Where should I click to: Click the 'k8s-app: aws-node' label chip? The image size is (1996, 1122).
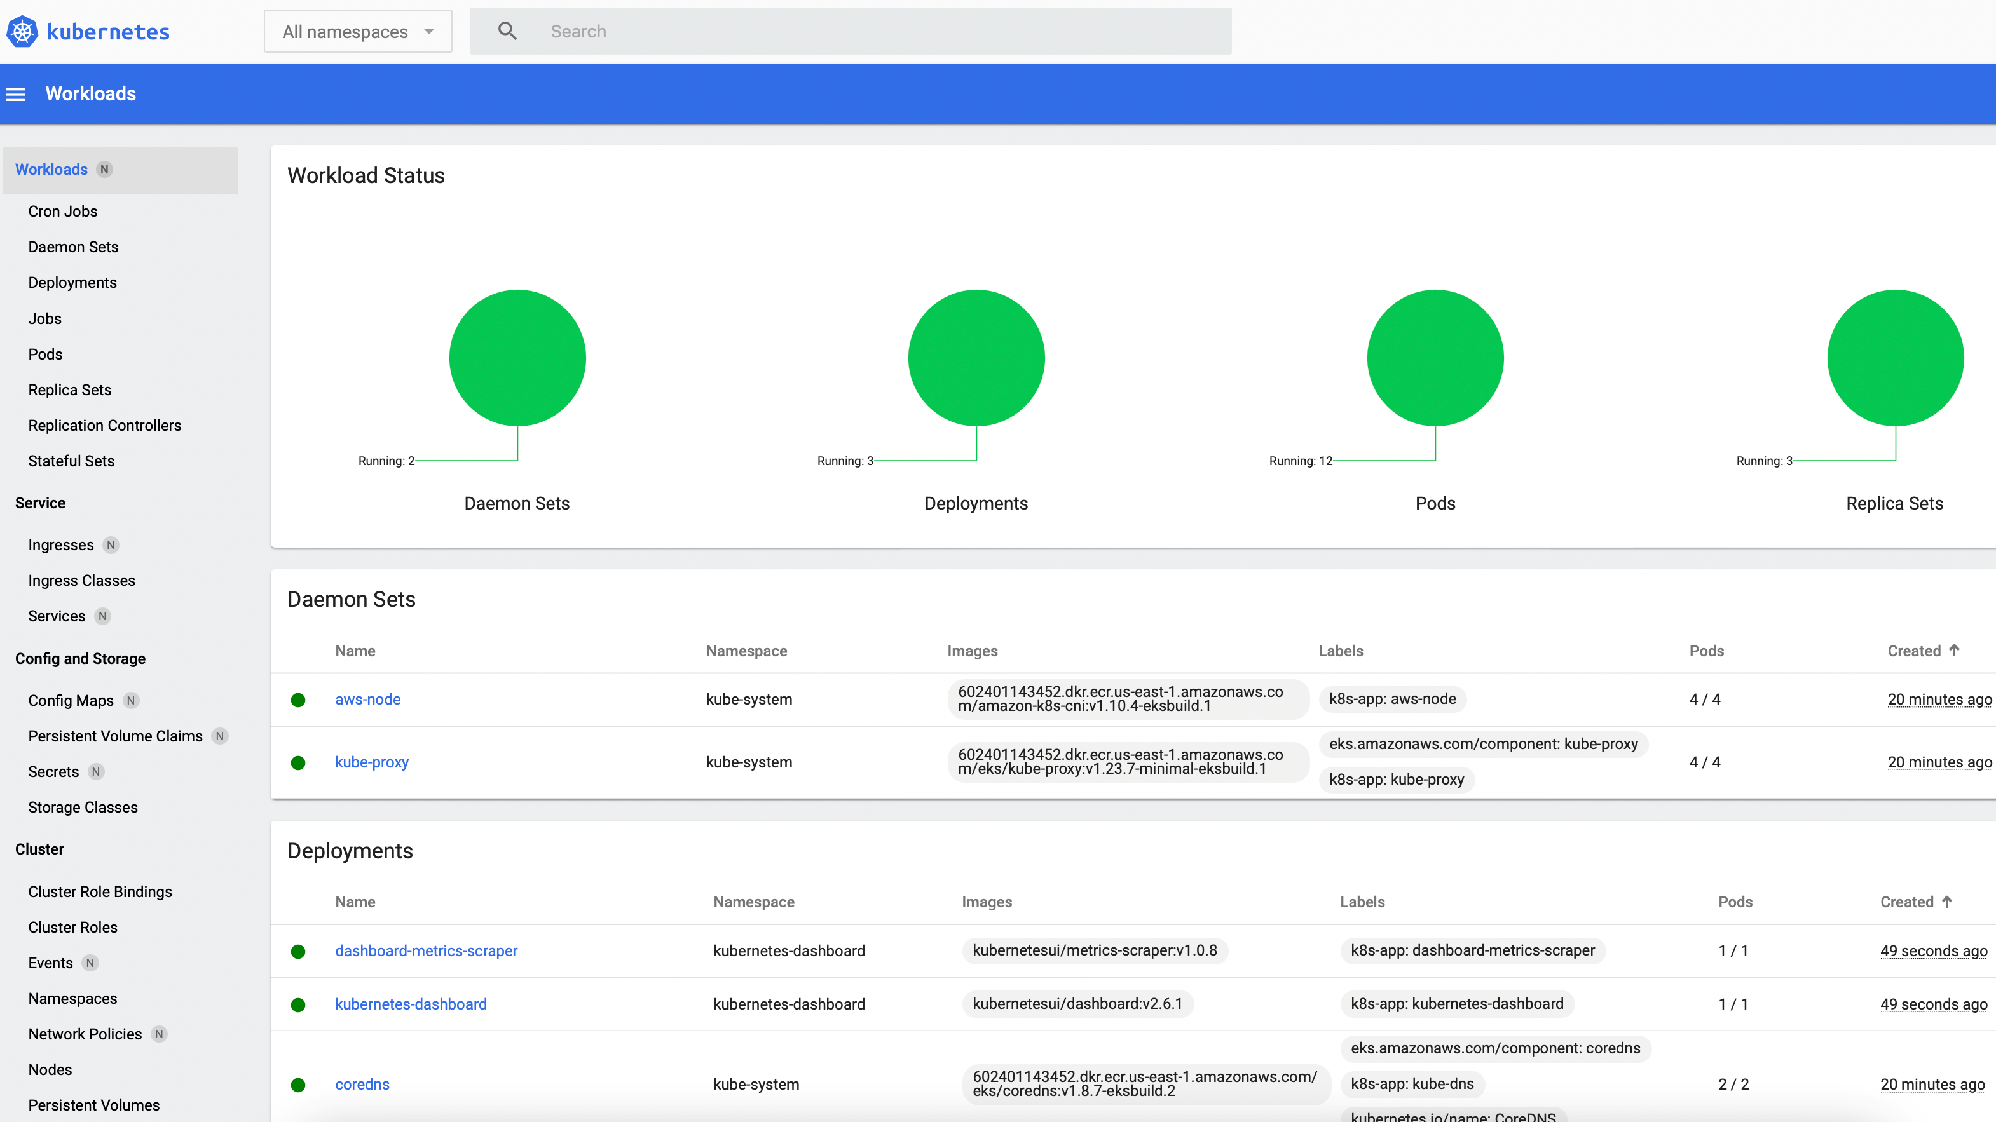click(1392, 700)
